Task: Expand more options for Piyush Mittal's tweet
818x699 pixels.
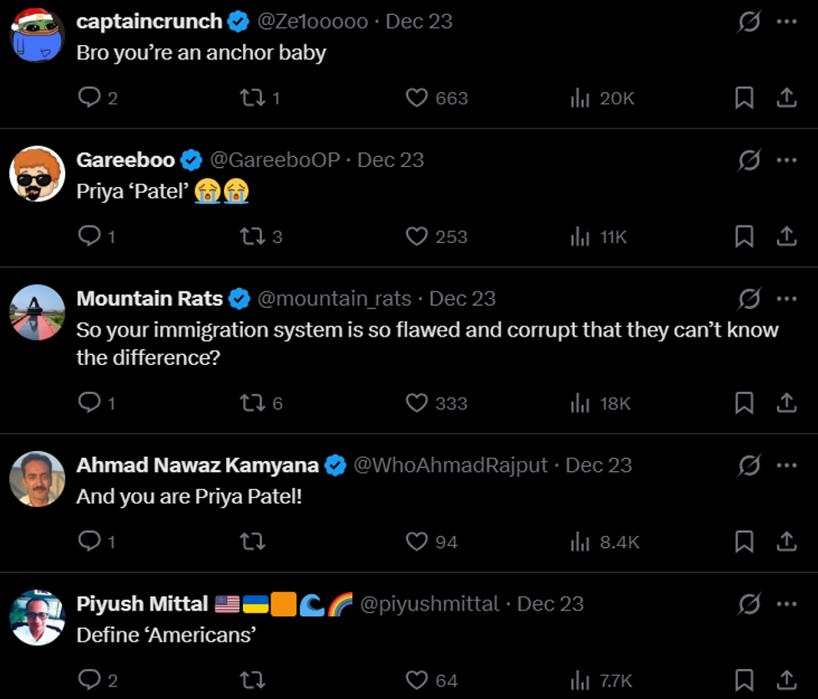Action: coord(786,604)
